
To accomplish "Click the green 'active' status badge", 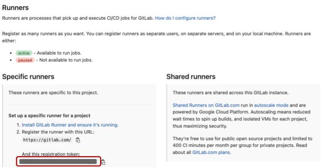I will 24,53.
